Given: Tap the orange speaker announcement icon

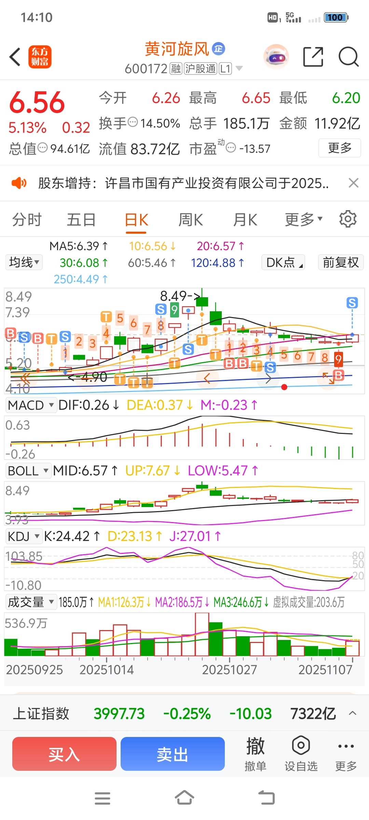Looking at the screenshot, I should click(19, 183).
